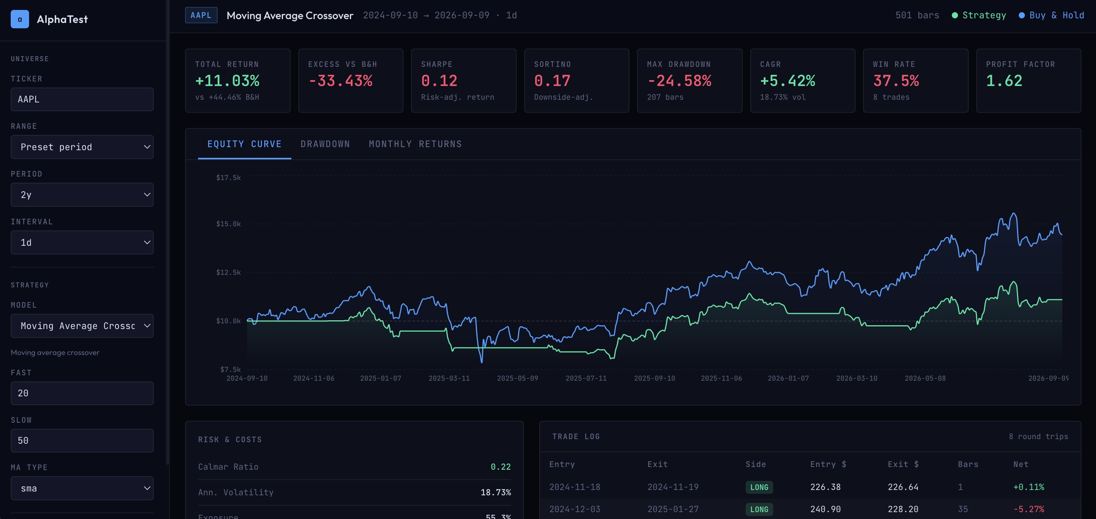Screen dimensions: 1096x519
Task: Open the MA Type sma dropdown
Action: point(82,488)
